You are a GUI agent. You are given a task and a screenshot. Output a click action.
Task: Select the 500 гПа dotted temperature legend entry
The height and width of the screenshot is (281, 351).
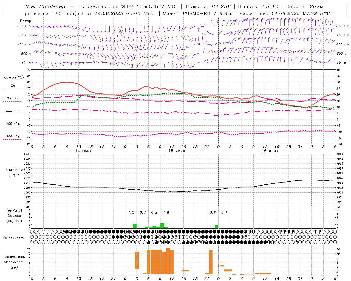(x=13, y=136)
